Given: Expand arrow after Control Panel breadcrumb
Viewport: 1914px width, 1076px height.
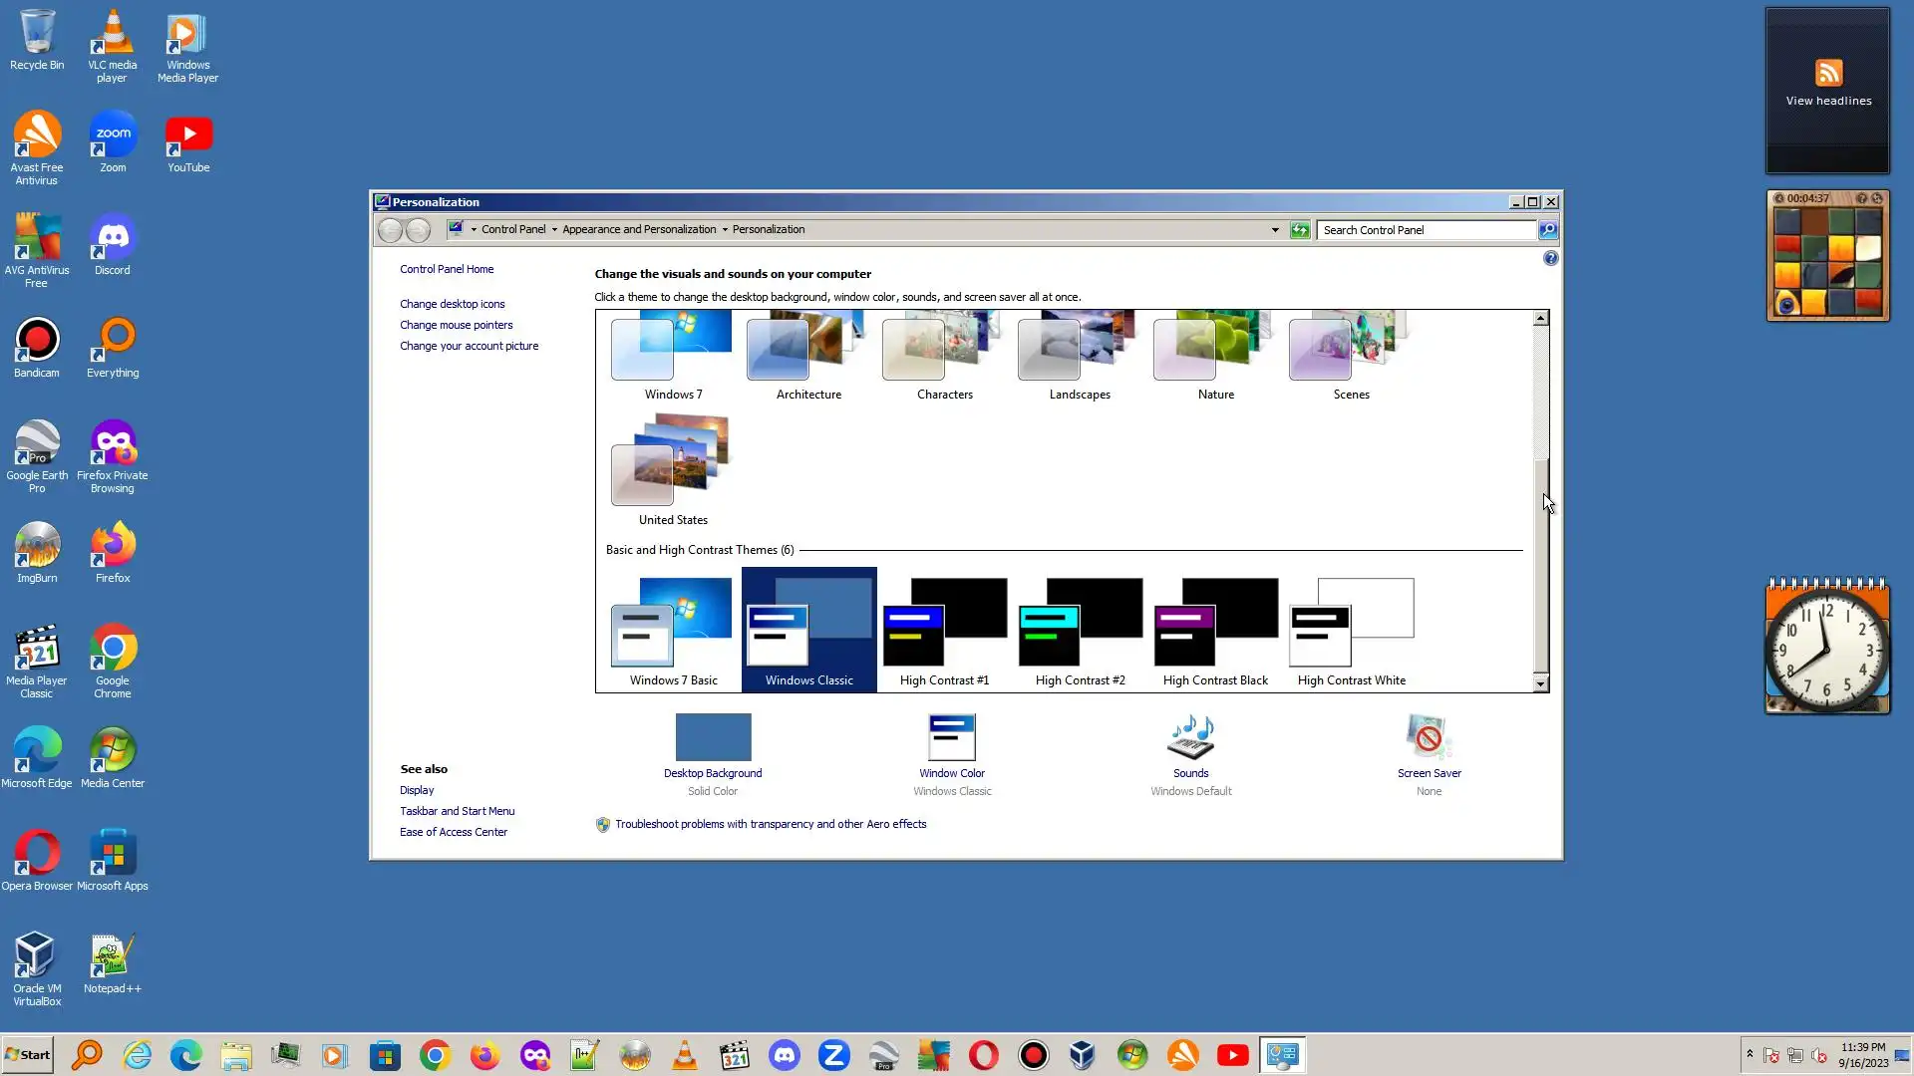Looking at the screenshot, I should [x=554, y=230].
